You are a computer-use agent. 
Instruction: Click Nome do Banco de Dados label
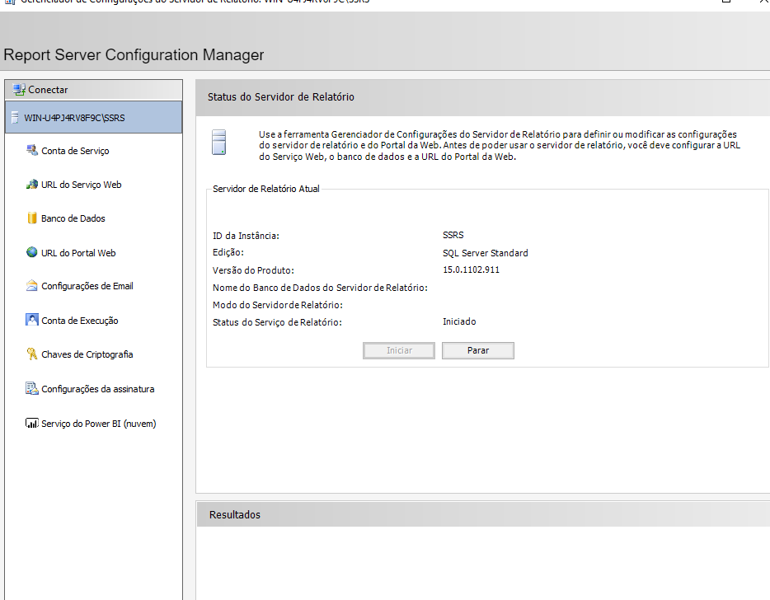tap(320, 288)
